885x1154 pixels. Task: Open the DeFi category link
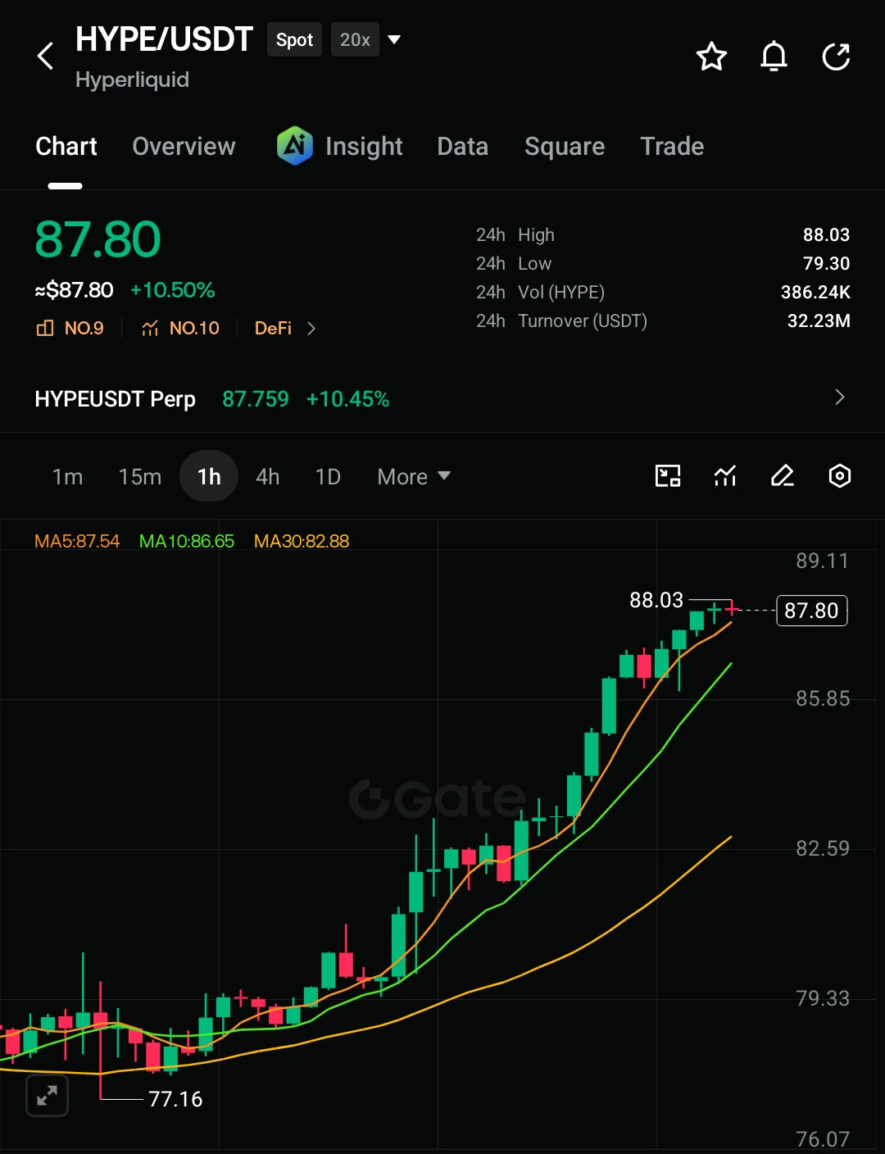(x=274, y=329)
